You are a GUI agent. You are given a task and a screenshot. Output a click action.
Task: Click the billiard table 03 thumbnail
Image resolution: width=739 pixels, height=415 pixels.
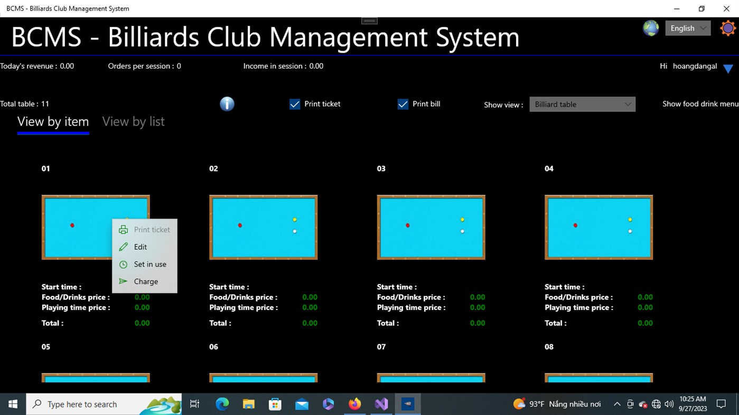[431, 227]
